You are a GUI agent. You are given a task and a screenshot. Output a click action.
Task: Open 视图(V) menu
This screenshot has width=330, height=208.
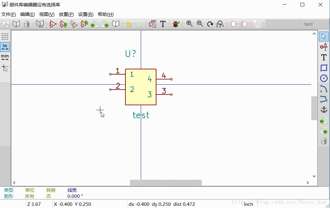pos(47,14)
